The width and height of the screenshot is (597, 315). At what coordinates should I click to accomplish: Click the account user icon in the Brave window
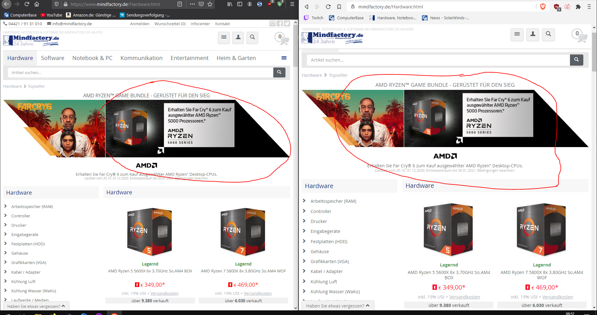(x=533, y=34)
